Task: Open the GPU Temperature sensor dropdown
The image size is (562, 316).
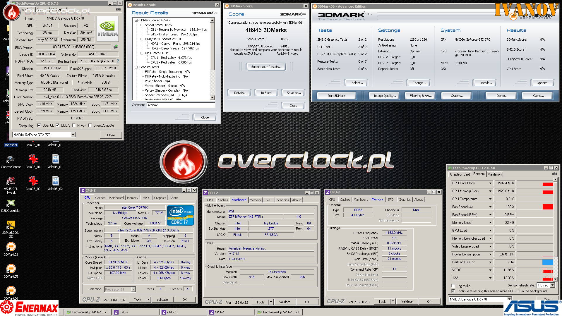Action: pyautogui.click(x=490, y=199)
